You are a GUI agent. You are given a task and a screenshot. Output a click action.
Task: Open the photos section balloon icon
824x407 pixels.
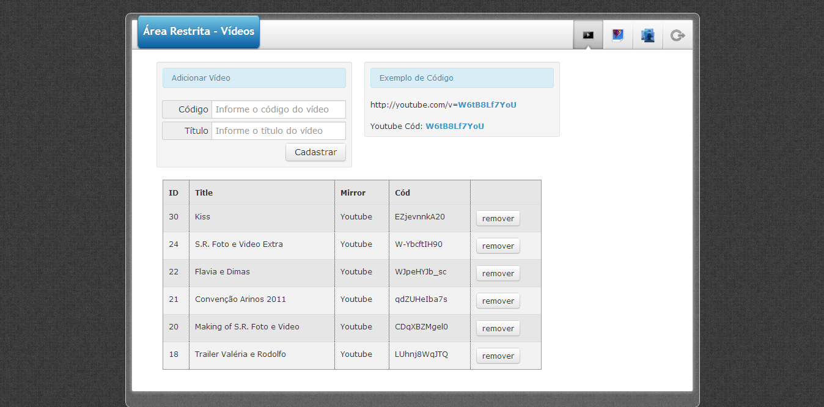(618, 35)
